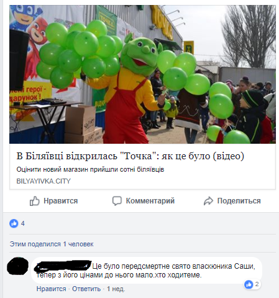This screenshot has width=279, height=298.
Task: Open the Комментарий button
Action: pyautogui.click(x=144, y=201)
